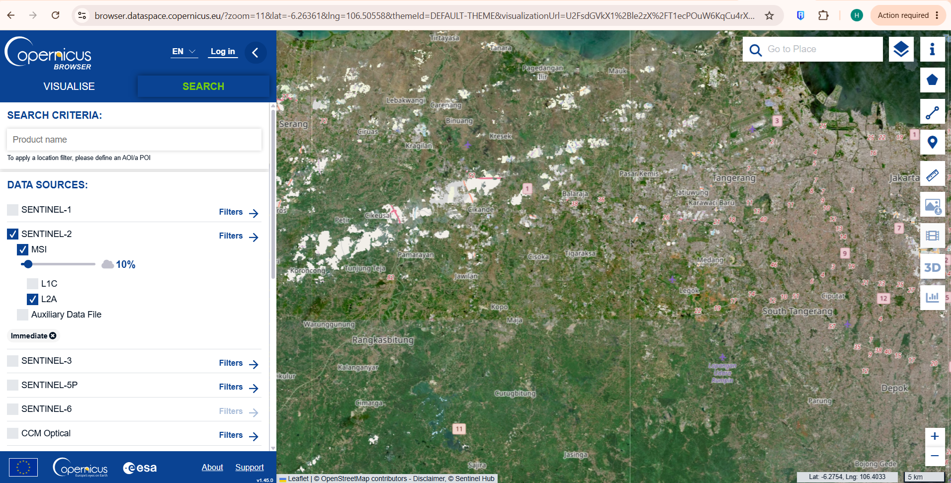Enable the L1C checkbox
Screen dimensions: 951x483
(33, 284)
